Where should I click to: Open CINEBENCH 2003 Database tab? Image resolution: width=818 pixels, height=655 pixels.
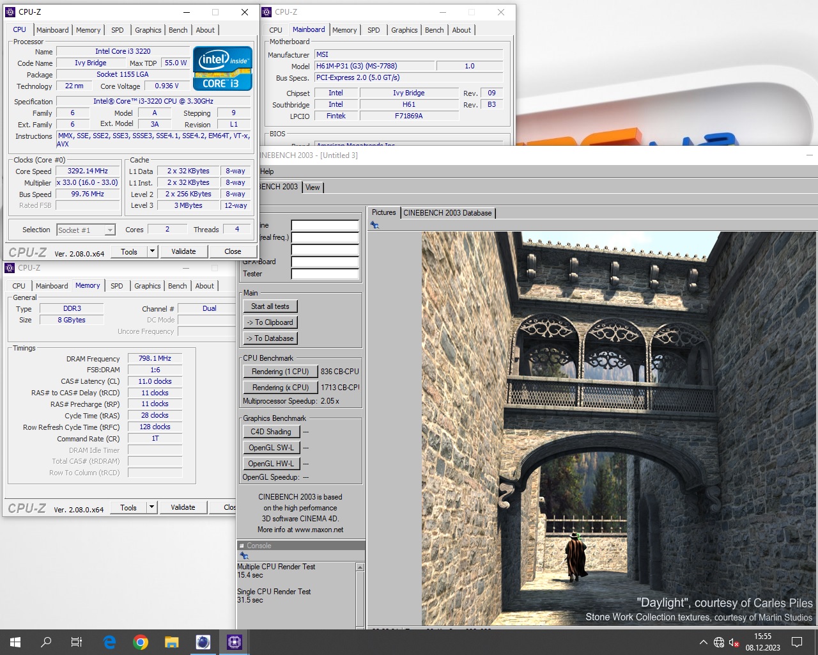click(x=447, y=213)
